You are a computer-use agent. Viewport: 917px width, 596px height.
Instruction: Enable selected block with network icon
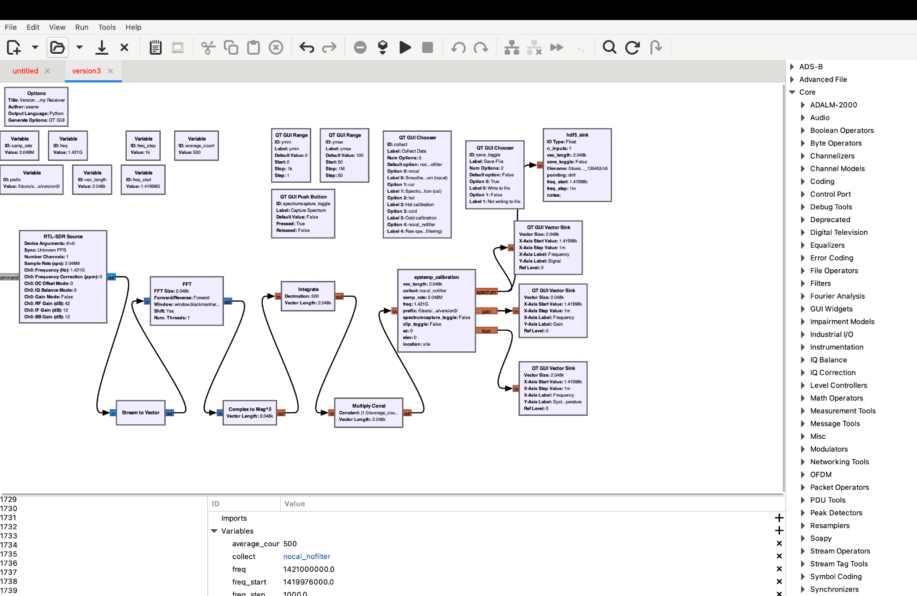pyautogui.click(x=512, y=47)
